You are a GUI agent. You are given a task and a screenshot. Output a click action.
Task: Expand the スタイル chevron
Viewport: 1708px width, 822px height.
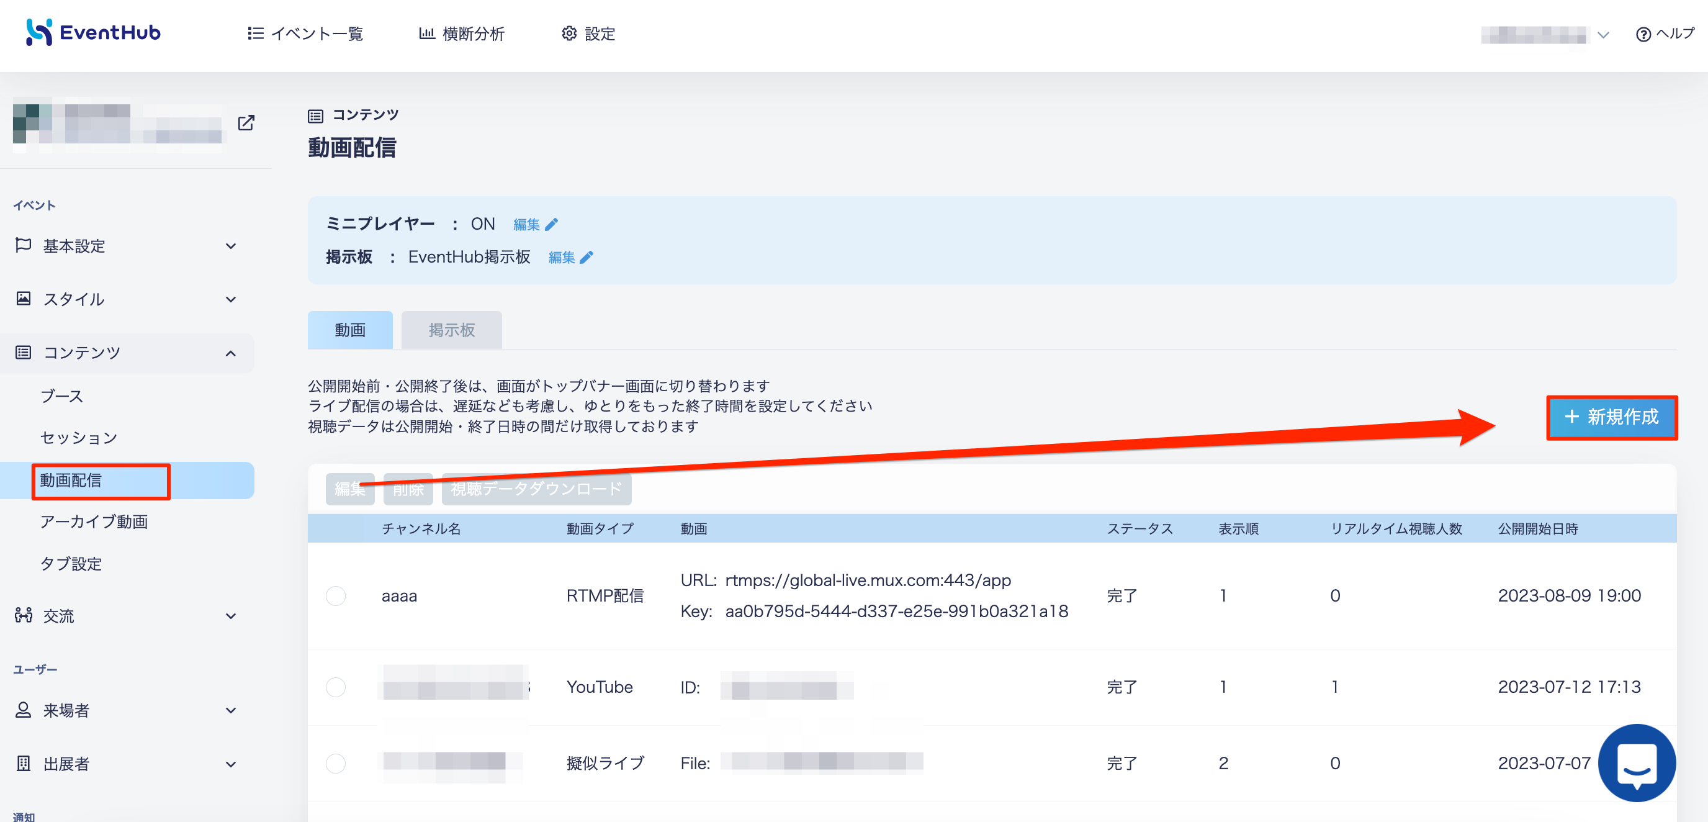[231, 299]
